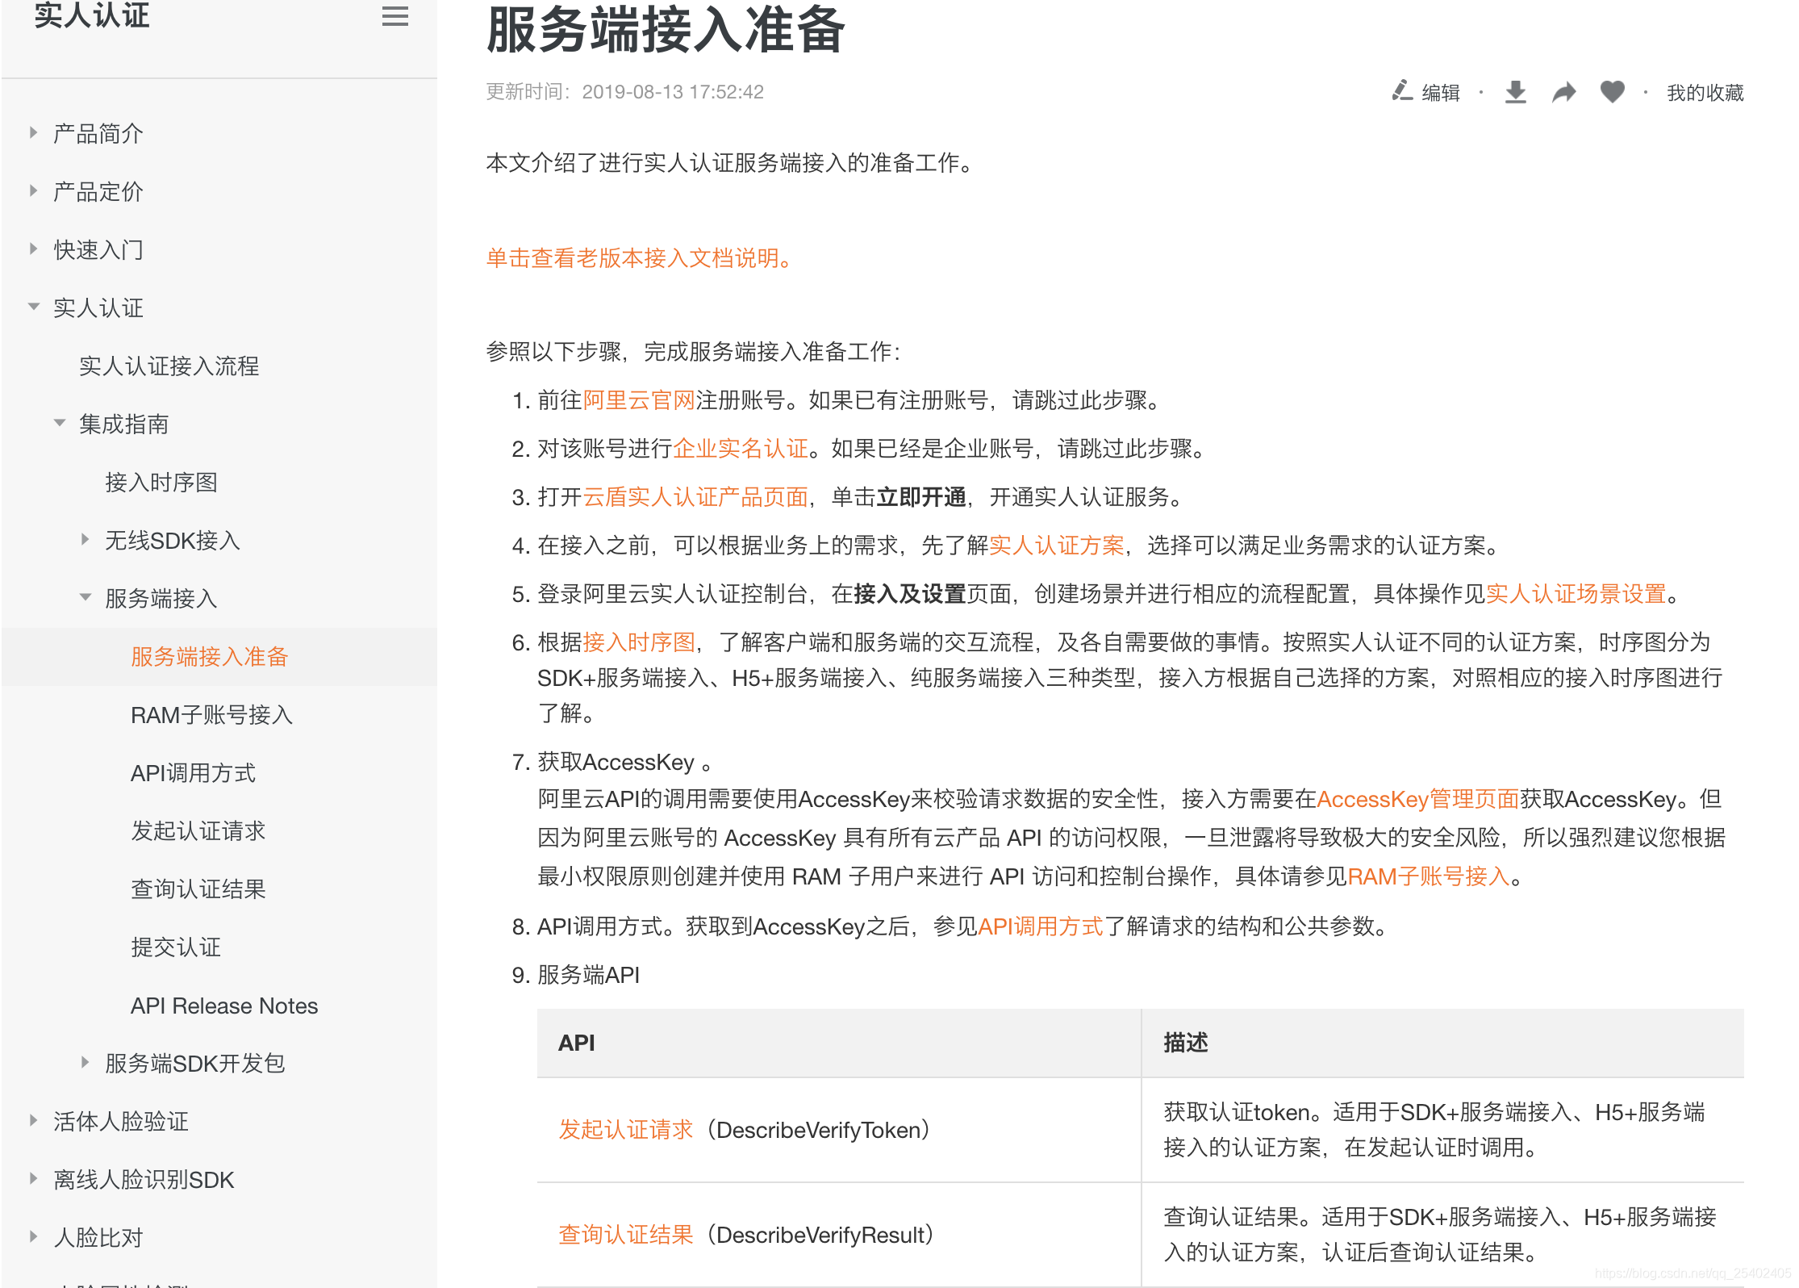Click 查询认证结果 link in API table
Viewport: 1799px width, 1288px height.
(625, 1235)
